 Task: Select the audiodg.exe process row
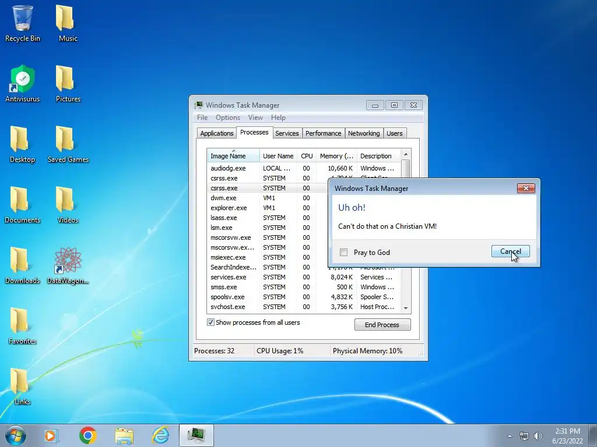coord(304,168)
